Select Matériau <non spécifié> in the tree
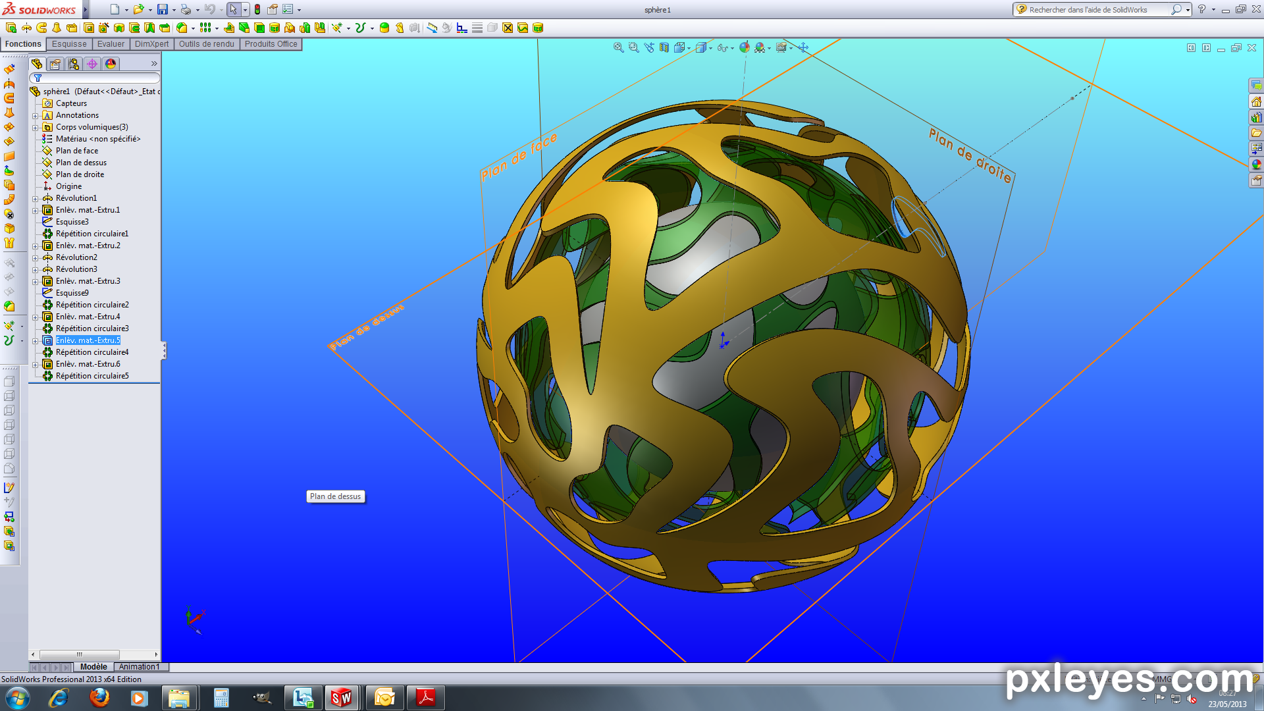The height and width of the screenshot is (711, 1264). coord(97,139)
